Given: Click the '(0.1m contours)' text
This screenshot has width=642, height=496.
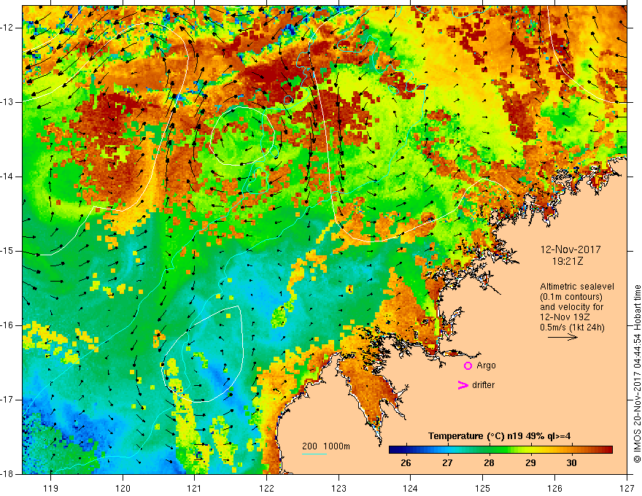Looking at the screenshot, I should [571, 297].
